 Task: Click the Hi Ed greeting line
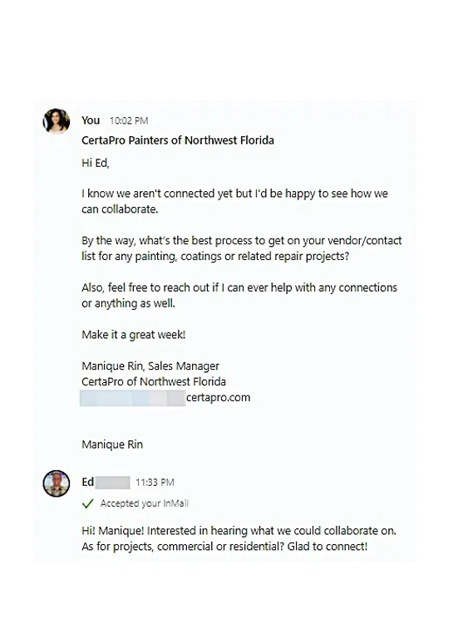pyautogui.click(x=96, y=163)
